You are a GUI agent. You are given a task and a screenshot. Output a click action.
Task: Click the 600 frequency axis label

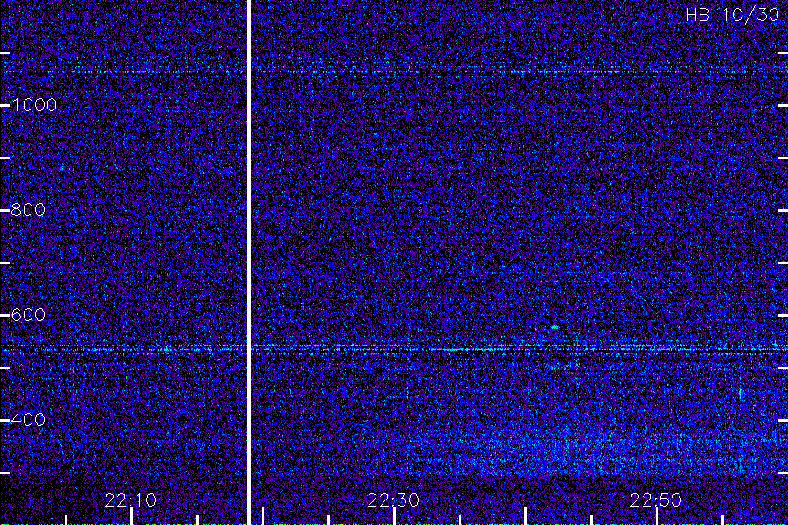[28, 315]
